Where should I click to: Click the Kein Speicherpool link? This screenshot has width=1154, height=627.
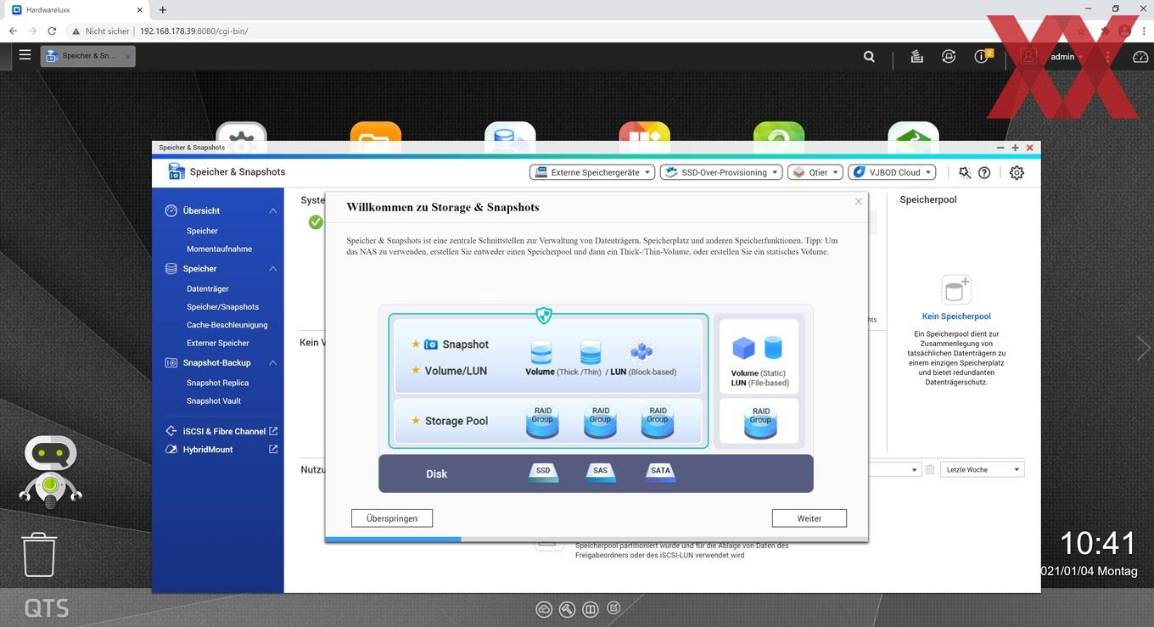[x=956, y=316]
